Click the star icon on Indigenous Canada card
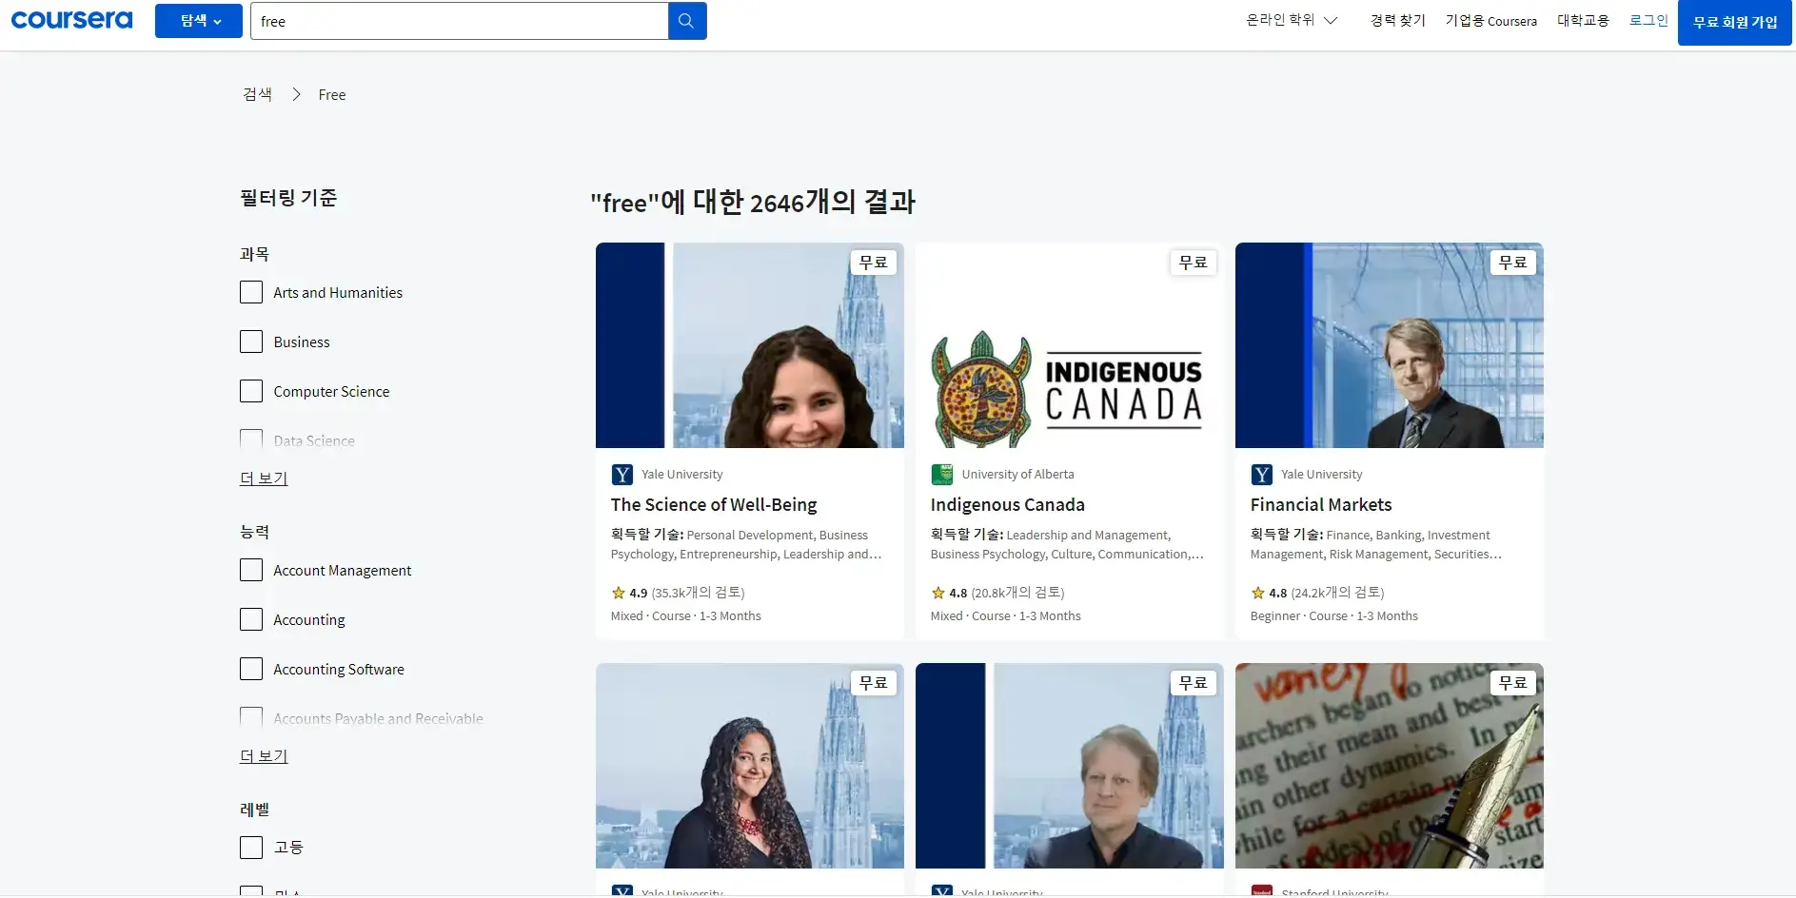The image size is (1796, 898). 938,593
